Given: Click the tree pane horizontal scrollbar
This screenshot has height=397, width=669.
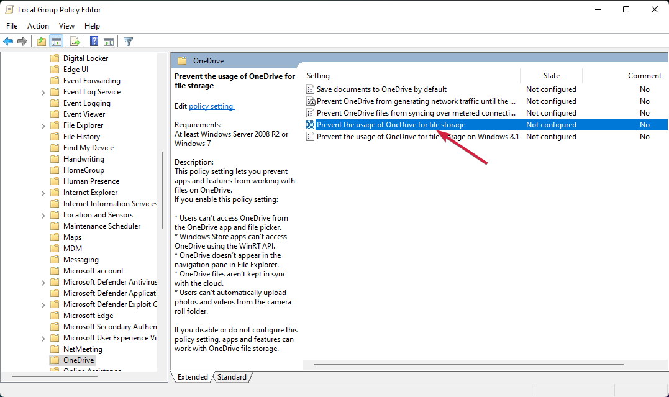Looking at the screenshot, I should (x=55, y=376).
